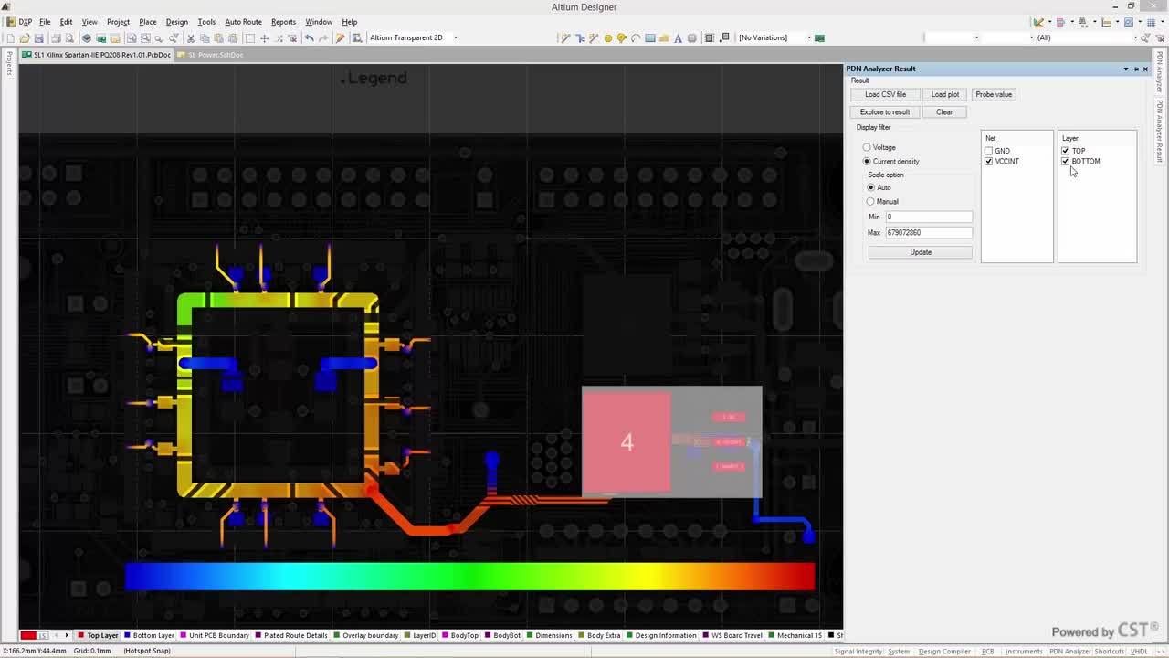
Task: Select the Place Pad tool
Action: pyautogui.click(x=608, y=38)
